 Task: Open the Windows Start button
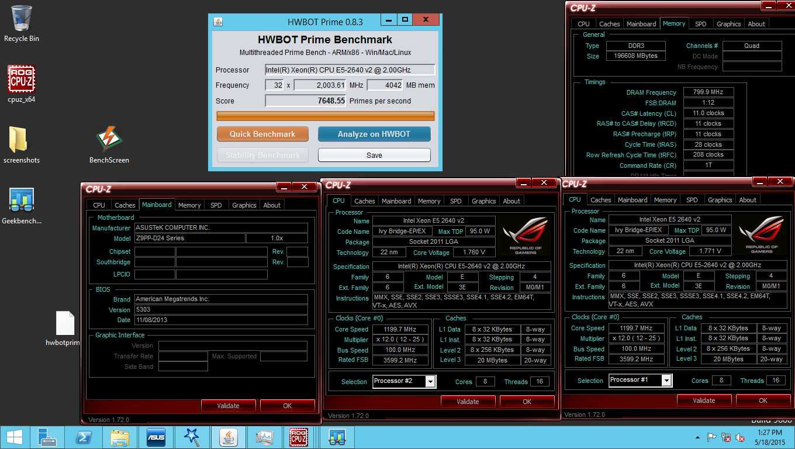pyautogui.click(x=15, y=437)
